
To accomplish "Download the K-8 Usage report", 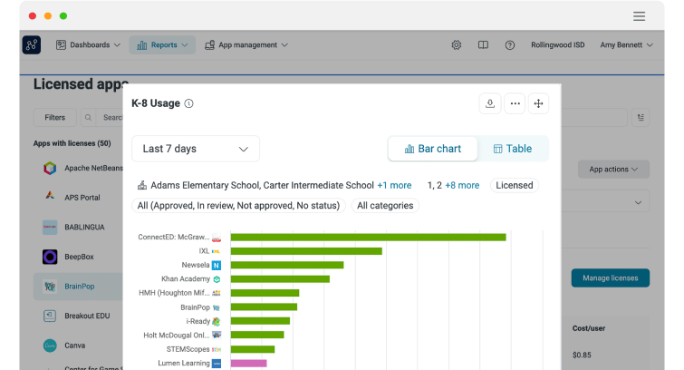I will pyautogui.click(x=490, y=103).
